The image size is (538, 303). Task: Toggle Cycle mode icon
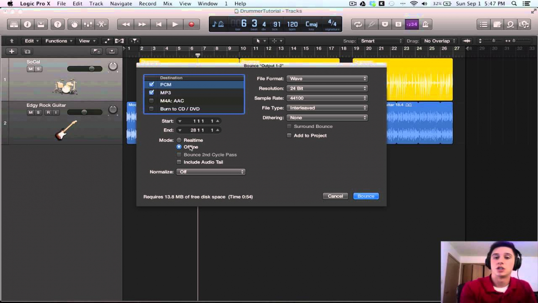[358, 24]
